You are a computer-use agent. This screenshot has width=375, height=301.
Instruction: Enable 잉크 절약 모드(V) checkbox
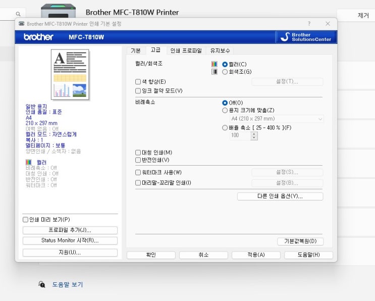point(138,91)
